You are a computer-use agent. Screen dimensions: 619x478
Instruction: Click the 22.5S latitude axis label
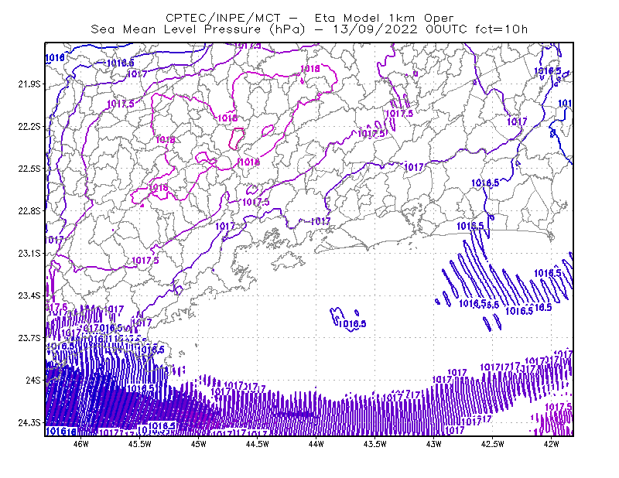tap(29, 169)
